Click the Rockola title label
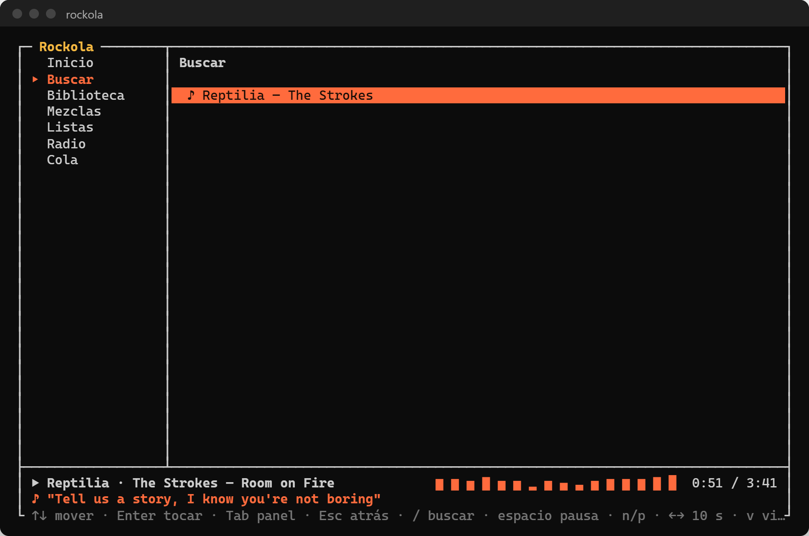The width and height of the screenshot is (809, 536). point(66,47)
